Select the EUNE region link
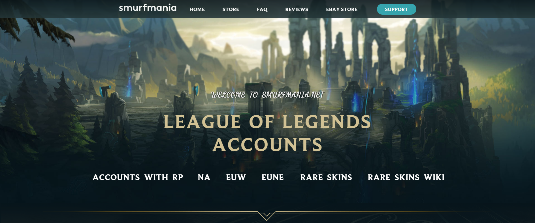The width and height of the screenshot is (535, 223). click(272, 177)
